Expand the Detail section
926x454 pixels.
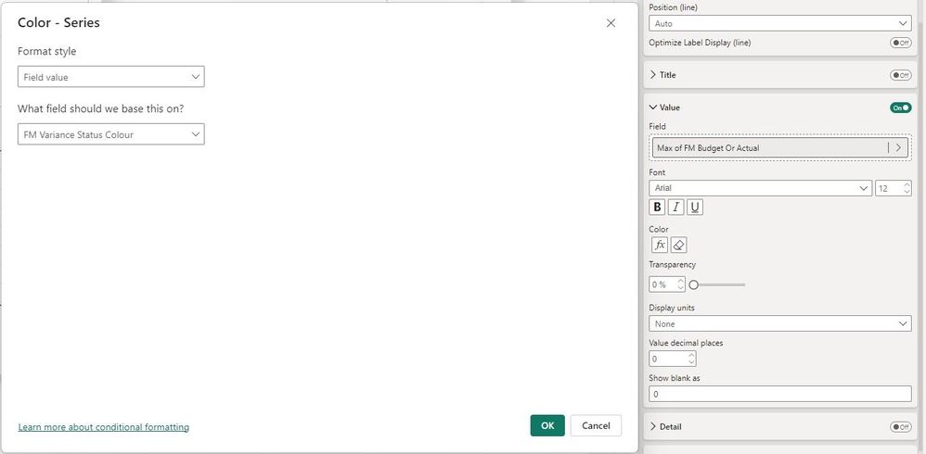[x=653, y=426]
